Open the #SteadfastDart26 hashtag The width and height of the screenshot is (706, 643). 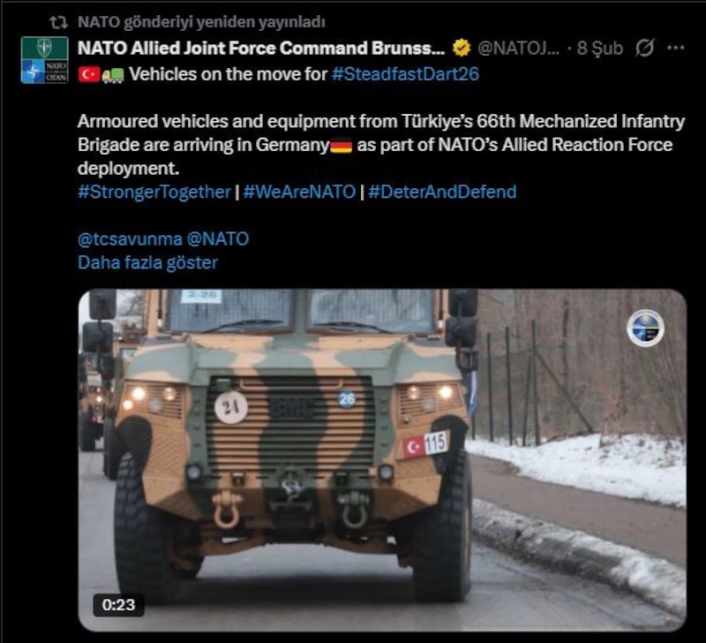(405, 74)
